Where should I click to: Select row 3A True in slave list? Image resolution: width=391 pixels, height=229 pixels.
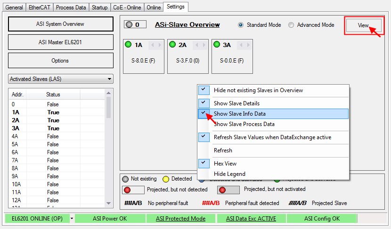point(57,128)
